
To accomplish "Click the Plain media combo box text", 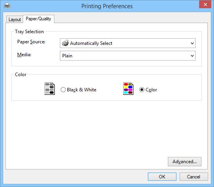I will [x=67, y=56].
